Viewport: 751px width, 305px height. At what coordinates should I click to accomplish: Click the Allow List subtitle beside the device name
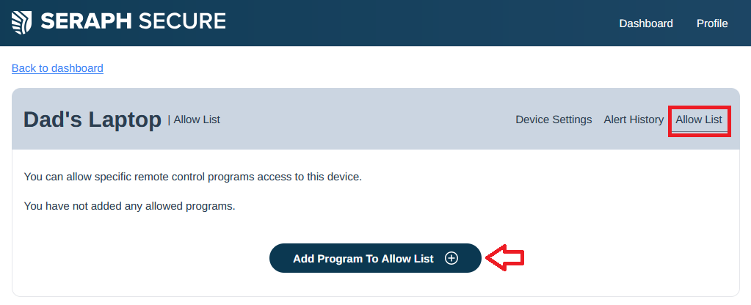(x=194, y=120)
